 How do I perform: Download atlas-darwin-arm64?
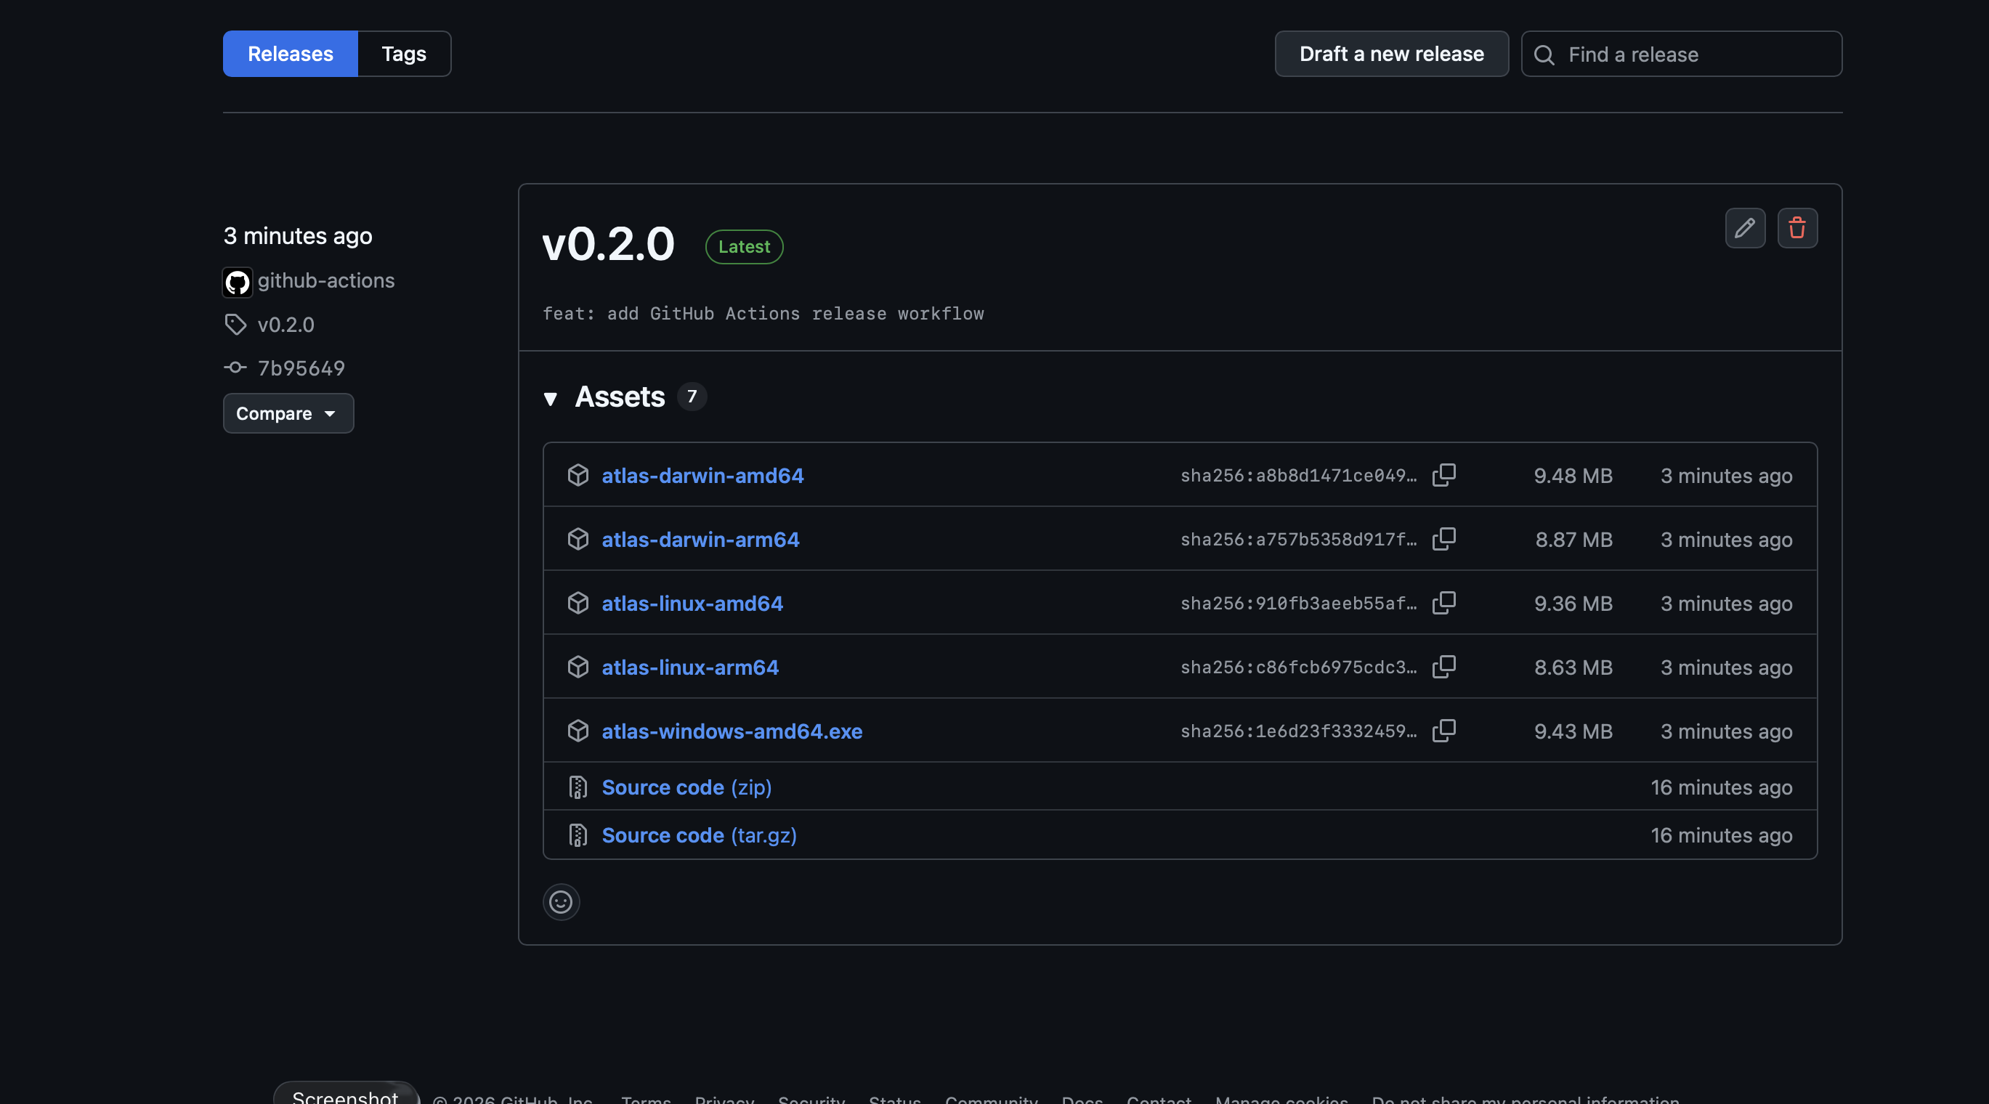700,540
